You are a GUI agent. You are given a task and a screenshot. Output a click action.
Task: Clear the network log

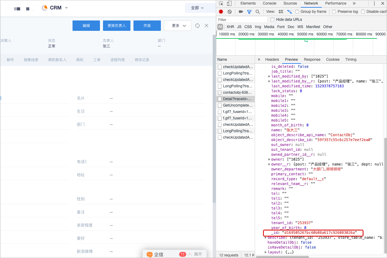[229, 12]
